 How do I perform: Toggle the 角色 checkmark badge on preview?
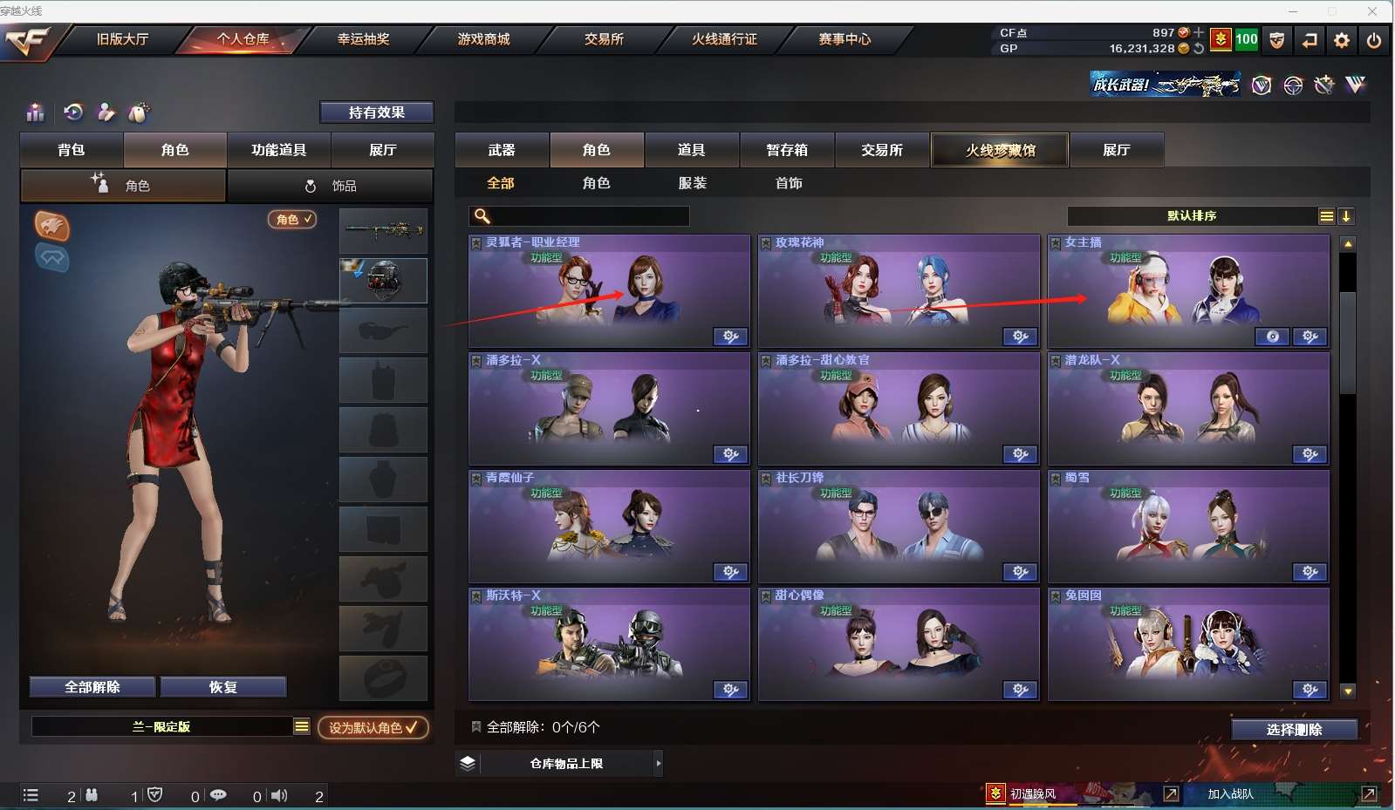coord(292,220)
